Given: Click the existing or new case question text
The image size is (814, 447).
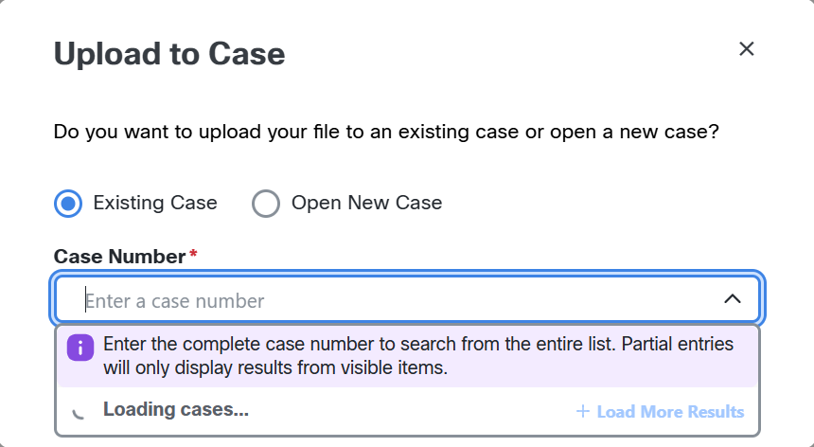Looking at the screenshot, I should (x=386, y=132).
